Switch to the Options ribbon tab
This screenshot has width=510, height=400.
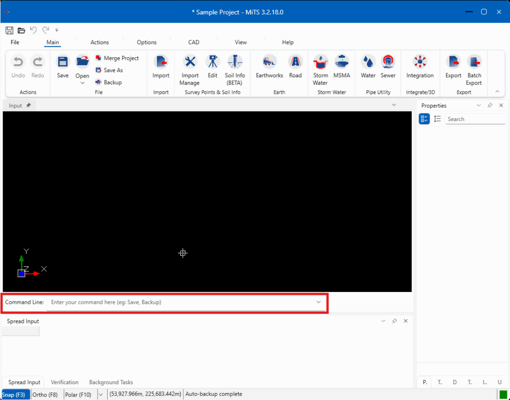(x=147, y=42)
